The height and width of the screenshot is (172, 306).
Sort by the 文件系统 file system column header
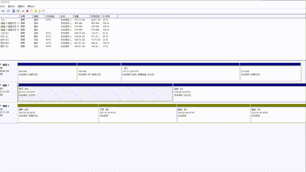[52, 16]
